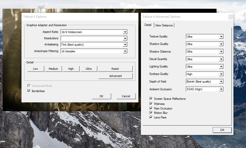Click the Godrays Quality label

tap(159, 74)
